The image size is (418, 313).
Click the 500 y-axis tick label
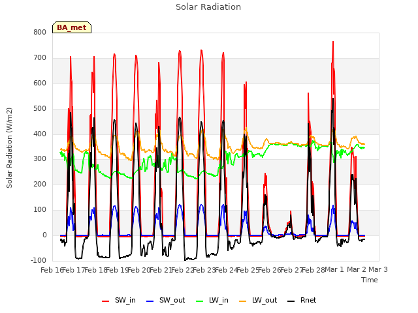40,108
